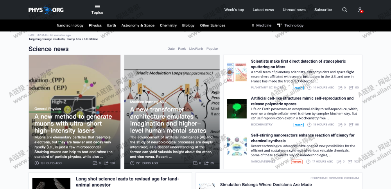The image size is (391, 189).
Task: Click BIOCHEMISTRY tag
Action: click(262, 125)
